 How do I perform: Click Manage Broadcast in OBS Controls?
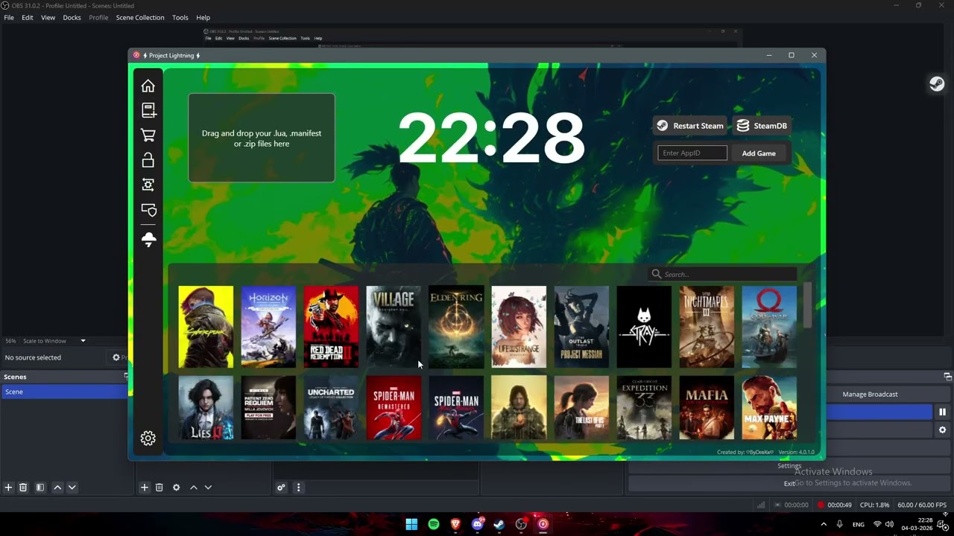tap(870, 394)
